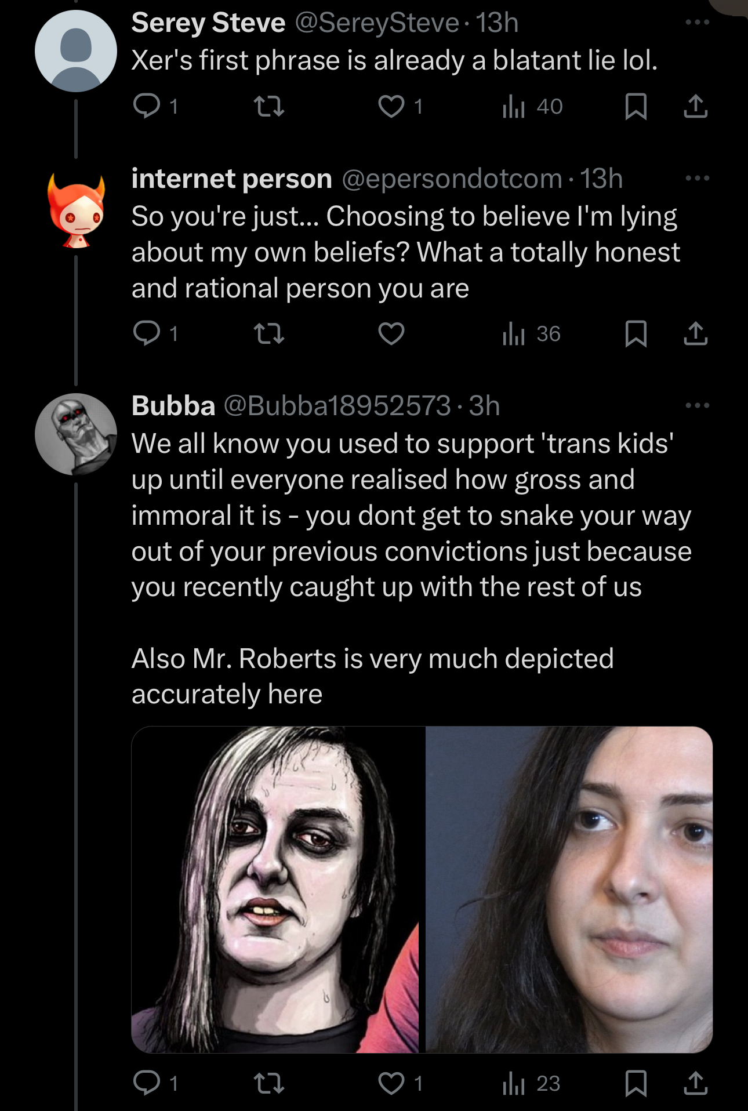Retweet internet person's tweet
Viewport: 748px width, 1111px height.
coord(269,333)
